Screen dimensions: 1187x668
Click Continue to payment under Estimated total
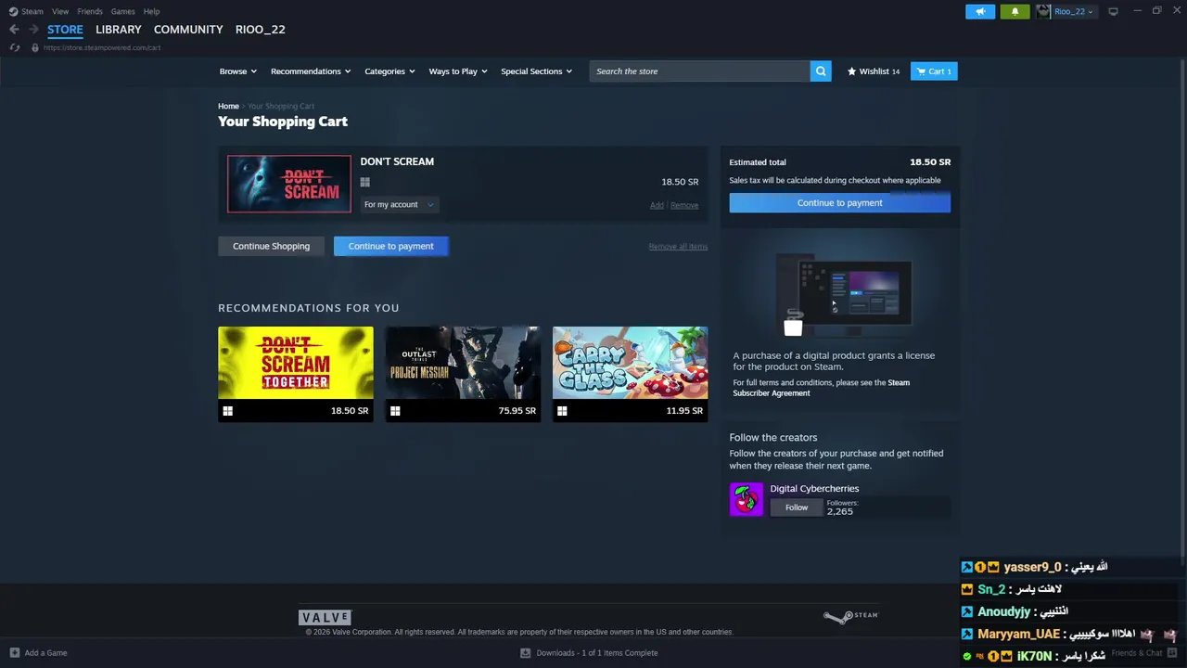click(x=839, y=202)
